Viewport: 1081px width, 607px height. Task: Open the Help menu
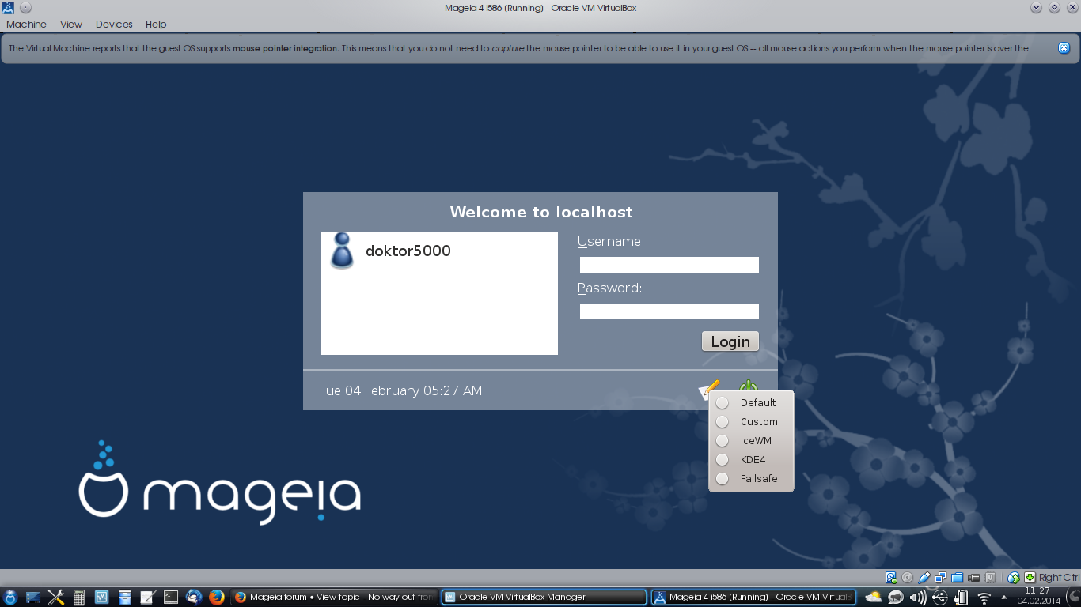(x=156, y=25)
